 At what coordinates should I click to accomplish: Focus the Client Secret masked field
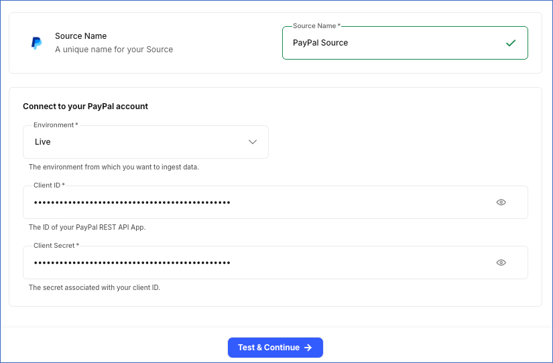(275, 263)
